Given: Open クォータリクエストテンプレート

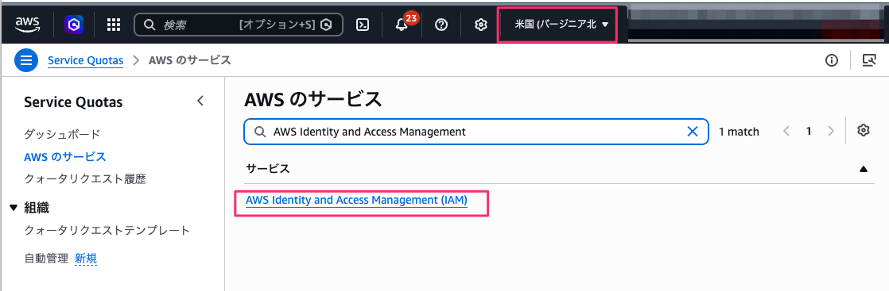Looking at the screenshot, I should [107, 231].
